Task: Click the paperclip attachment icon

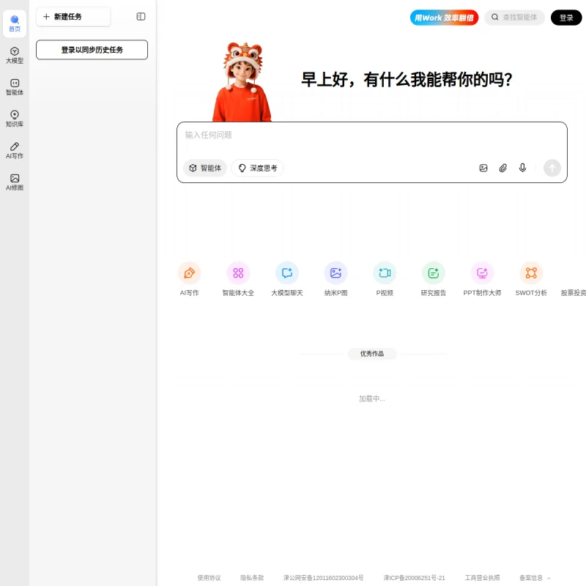Action: 503,168
